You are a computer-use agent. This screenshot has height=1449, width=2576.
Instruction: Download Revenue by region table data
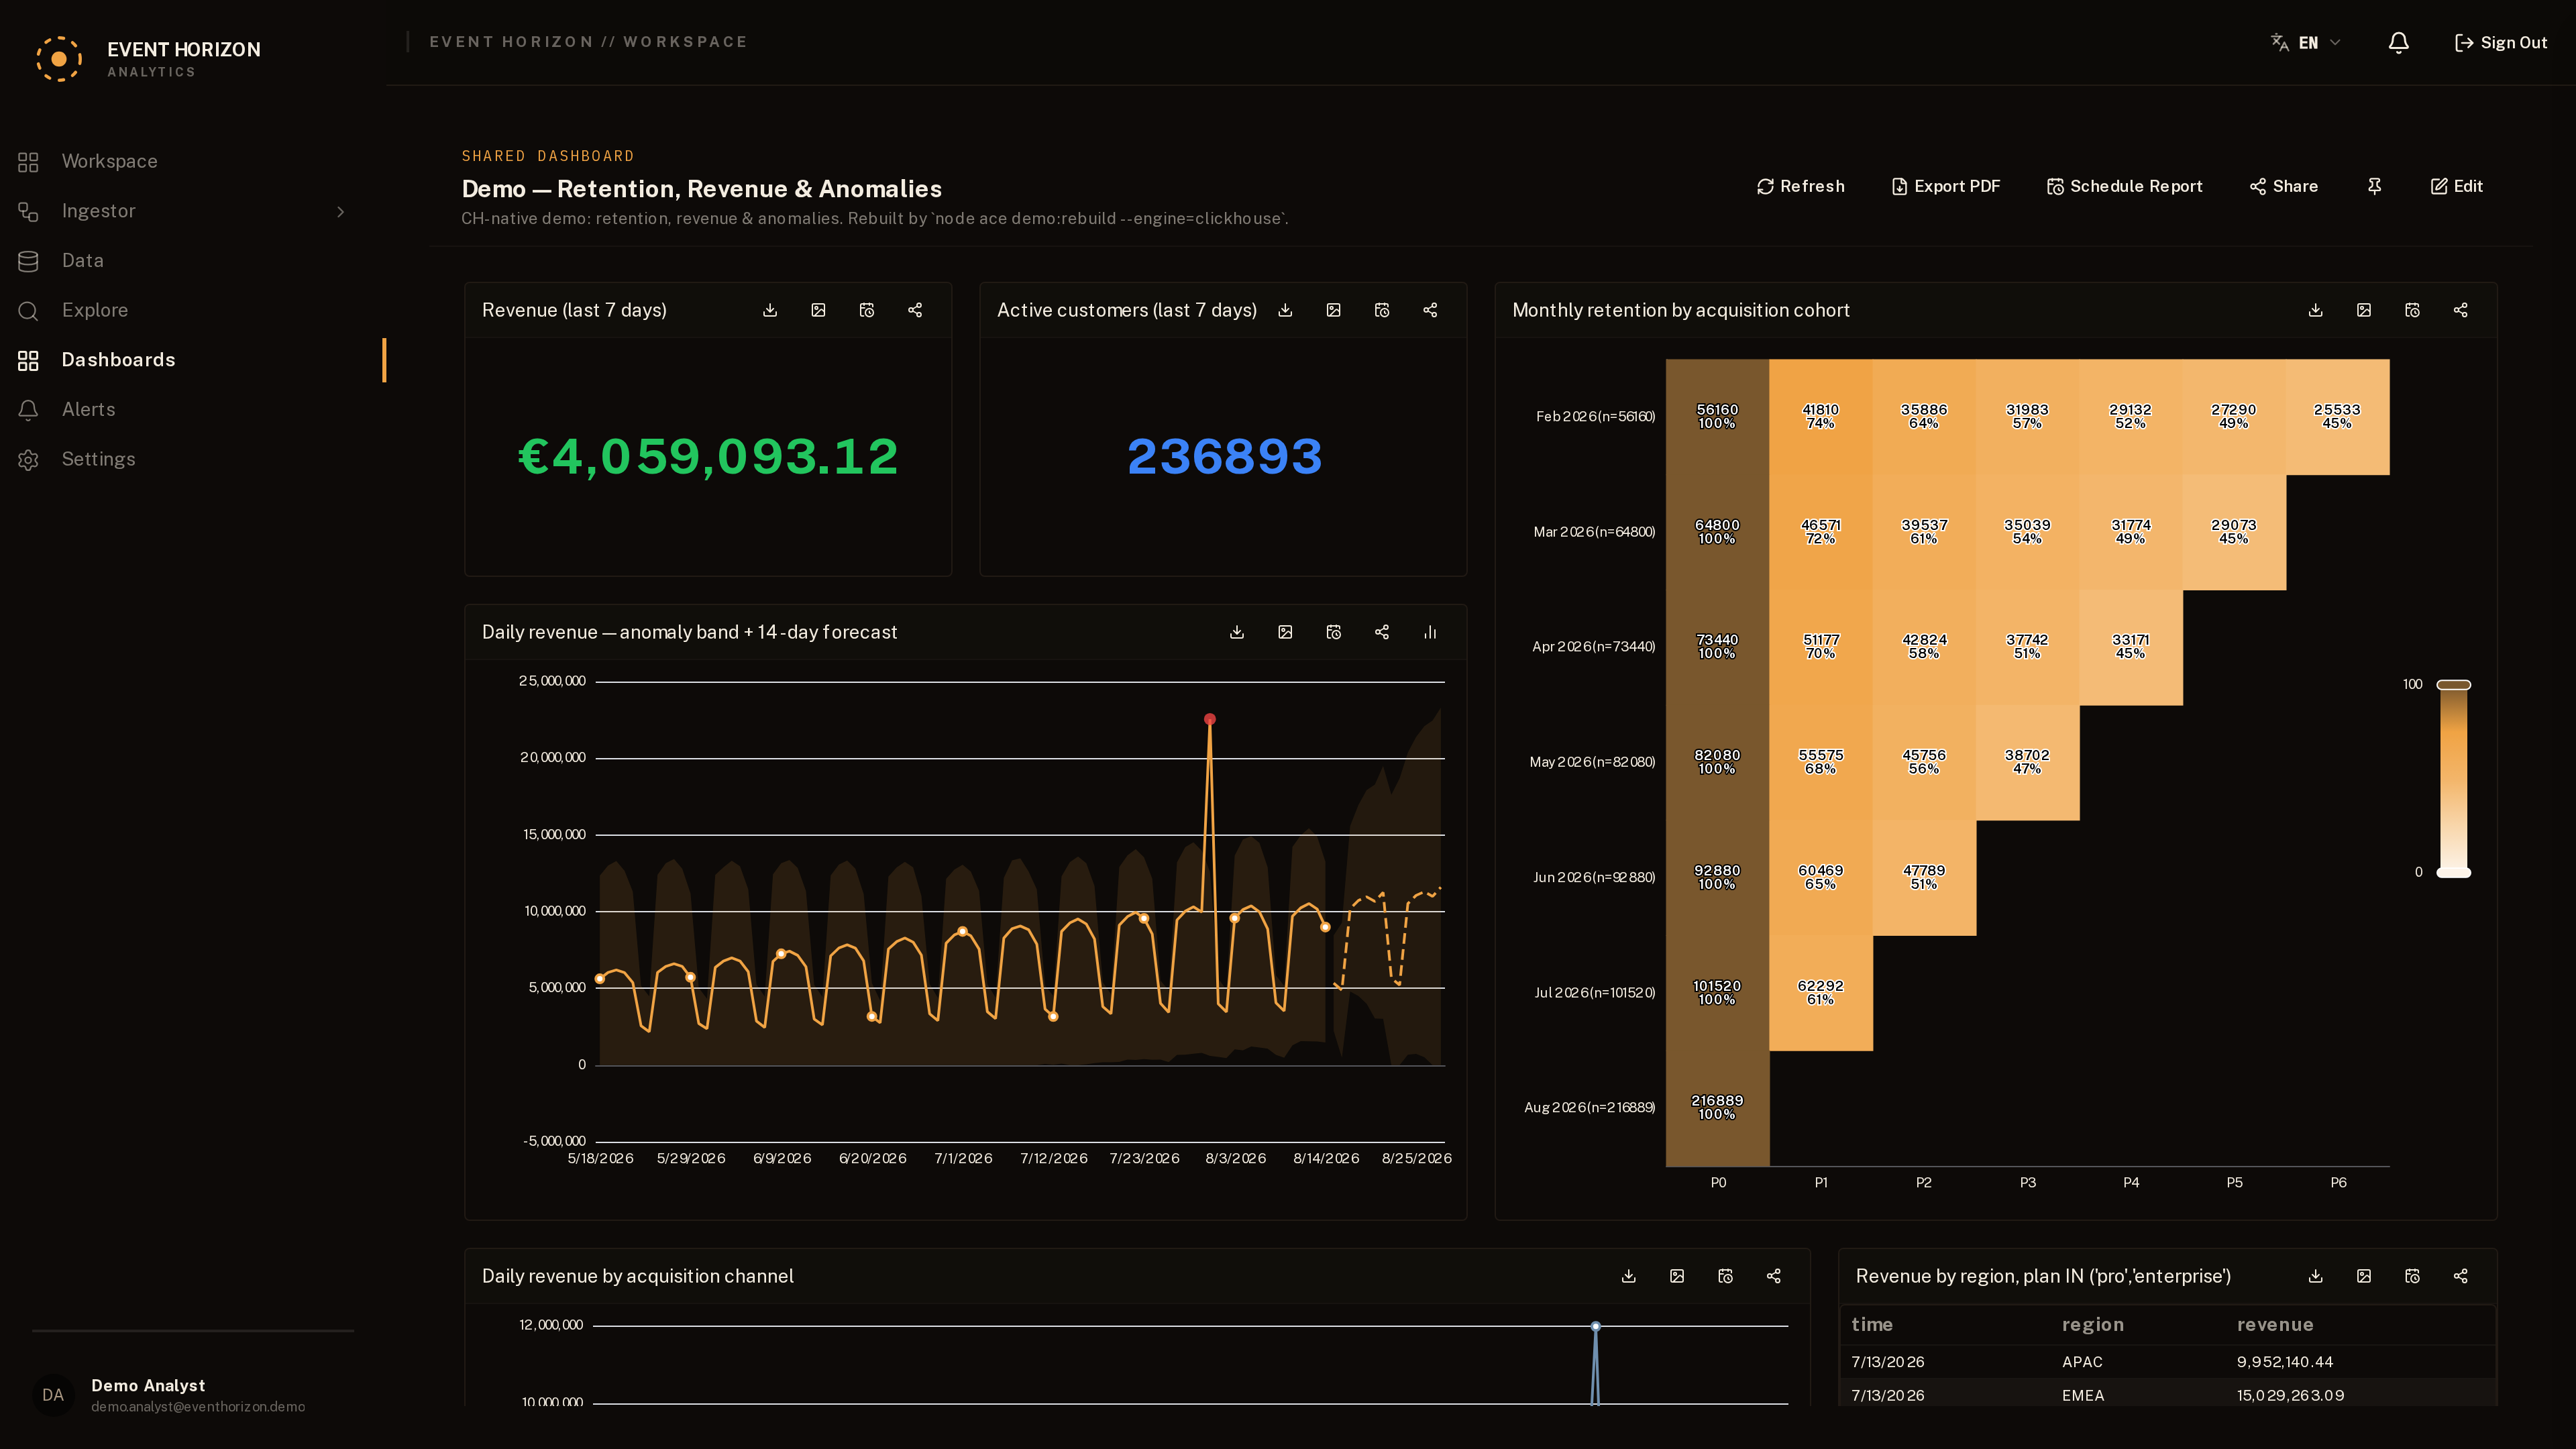(2315, 1276)
